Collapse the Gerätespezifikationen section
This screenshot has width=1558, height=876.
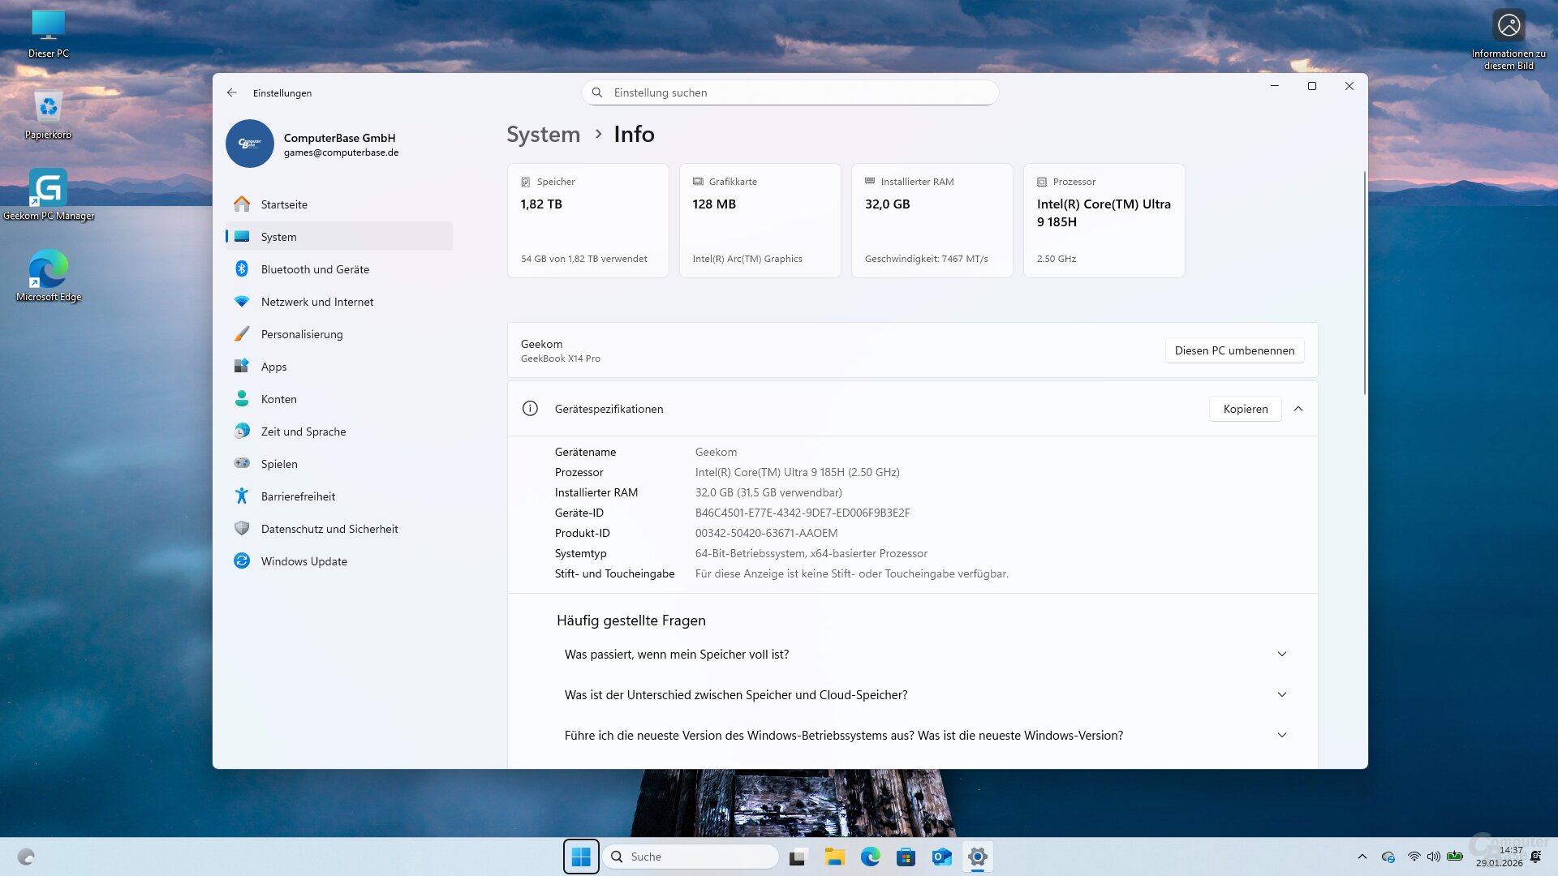[x=1298, y=409]
